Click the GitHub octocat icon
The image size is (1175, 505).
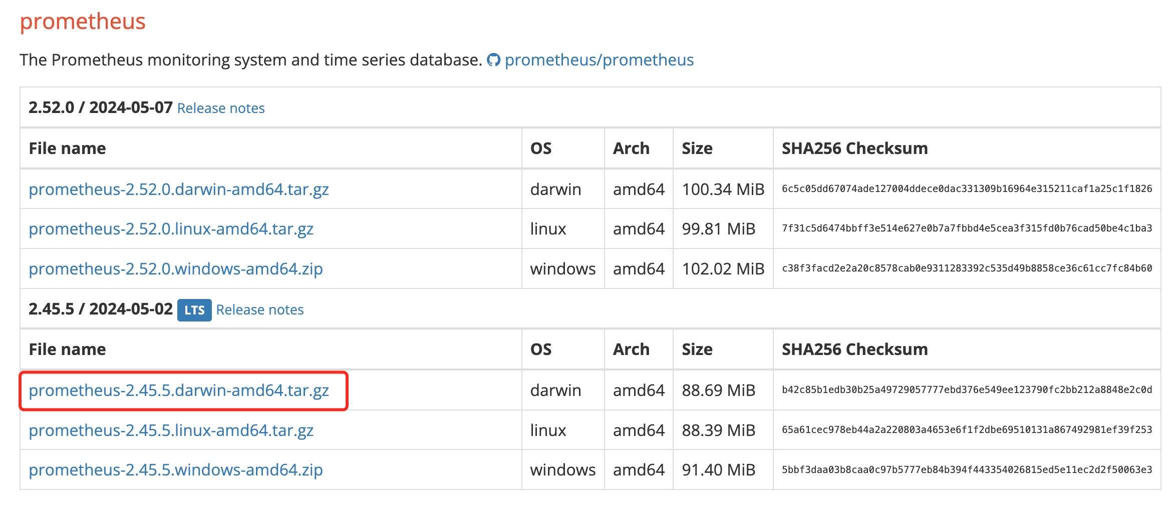[493, 60]
